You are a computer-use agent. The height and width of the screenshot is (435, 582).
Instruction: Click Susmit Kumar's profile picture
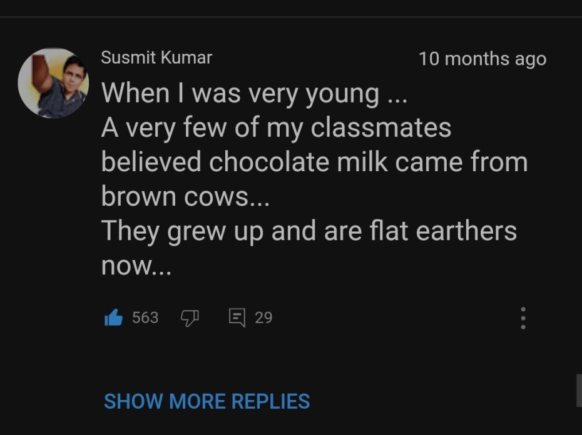(x=53, y=82)
